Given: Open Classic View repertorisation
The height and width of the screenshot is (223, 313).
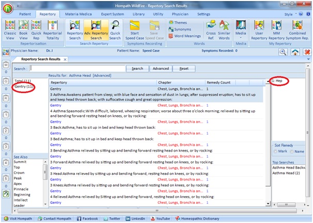Looking at the screenshot, I should coord(10,30).
